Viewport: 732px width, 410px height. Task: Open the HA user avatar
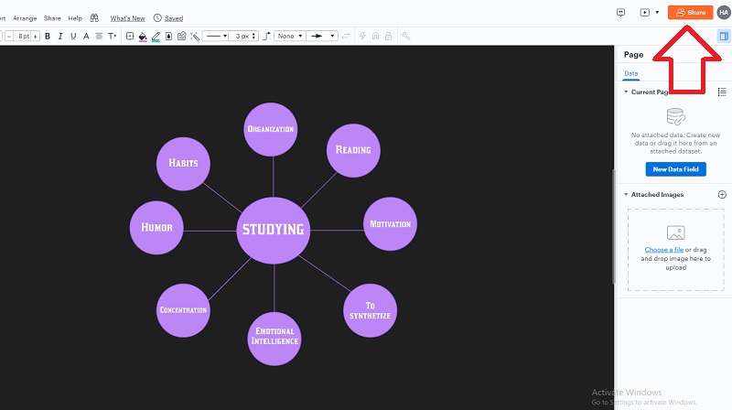724,13
